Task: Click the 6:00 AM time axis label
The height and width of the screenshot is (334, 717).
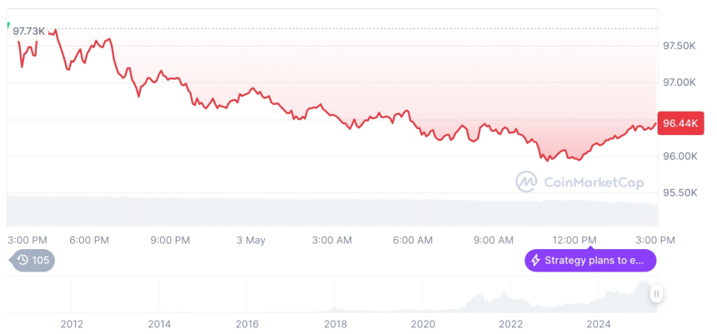Action: (x=413, y=240)
